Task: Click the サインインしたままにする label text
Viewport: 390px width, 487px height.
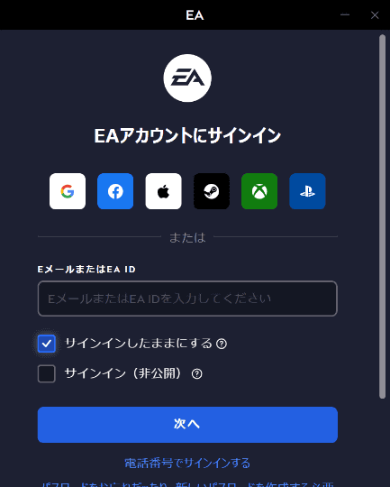Action: tap(139, 344)
